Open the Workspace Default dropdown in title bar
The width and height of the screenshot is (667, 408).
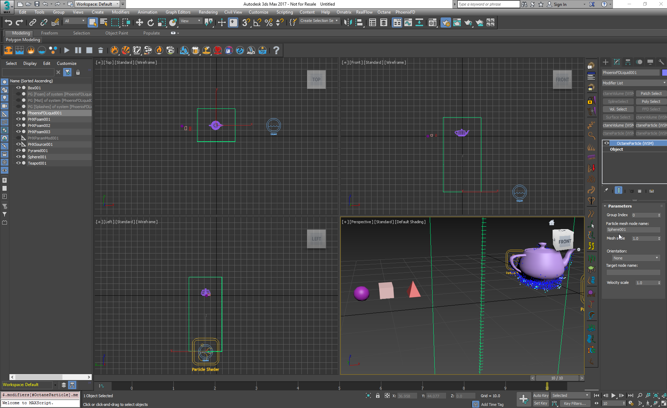[97, 4]
